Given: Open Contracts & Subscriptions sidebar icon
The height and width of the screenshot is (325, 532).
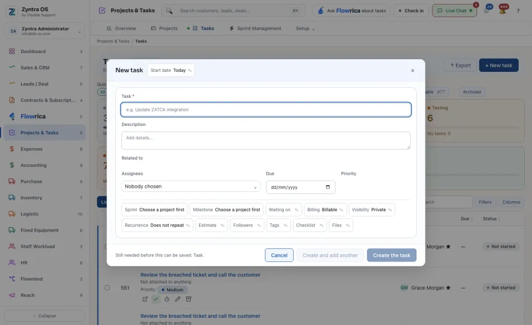Looking at the screenshot, I should [x=12, y=100].
